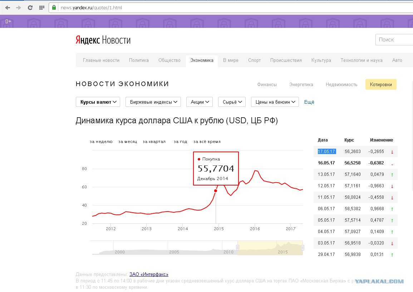The width and height of the screenshot is (413, 292).
Task: Click the green up arrow in the 29.04.17 row
Action: pyautogui.click(x=392, y=255)
